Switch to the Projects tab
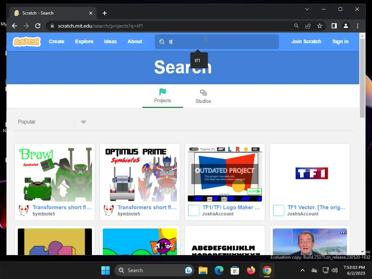This screenshot has height=279, width=372. coord(162,96)
